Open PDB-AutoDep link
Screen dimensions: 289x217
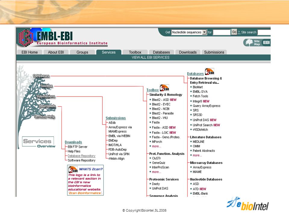117,149
